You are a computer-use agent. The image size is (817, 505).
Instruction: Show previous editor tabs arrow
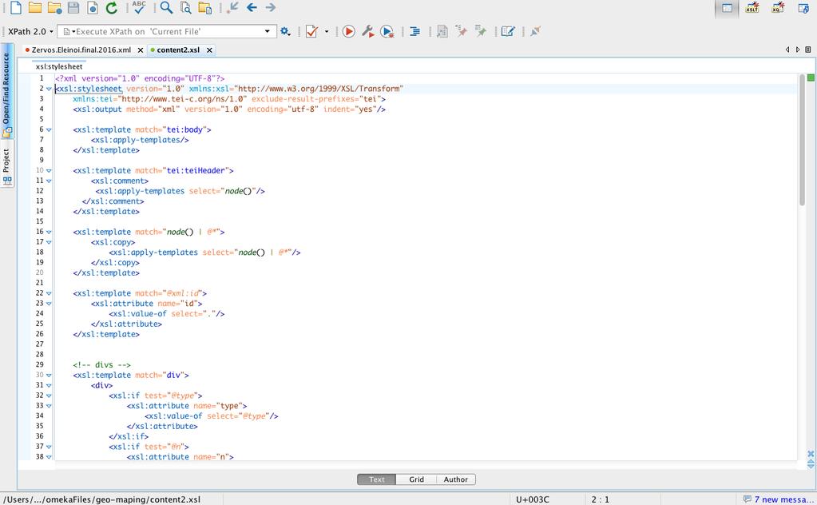point(787,50)
